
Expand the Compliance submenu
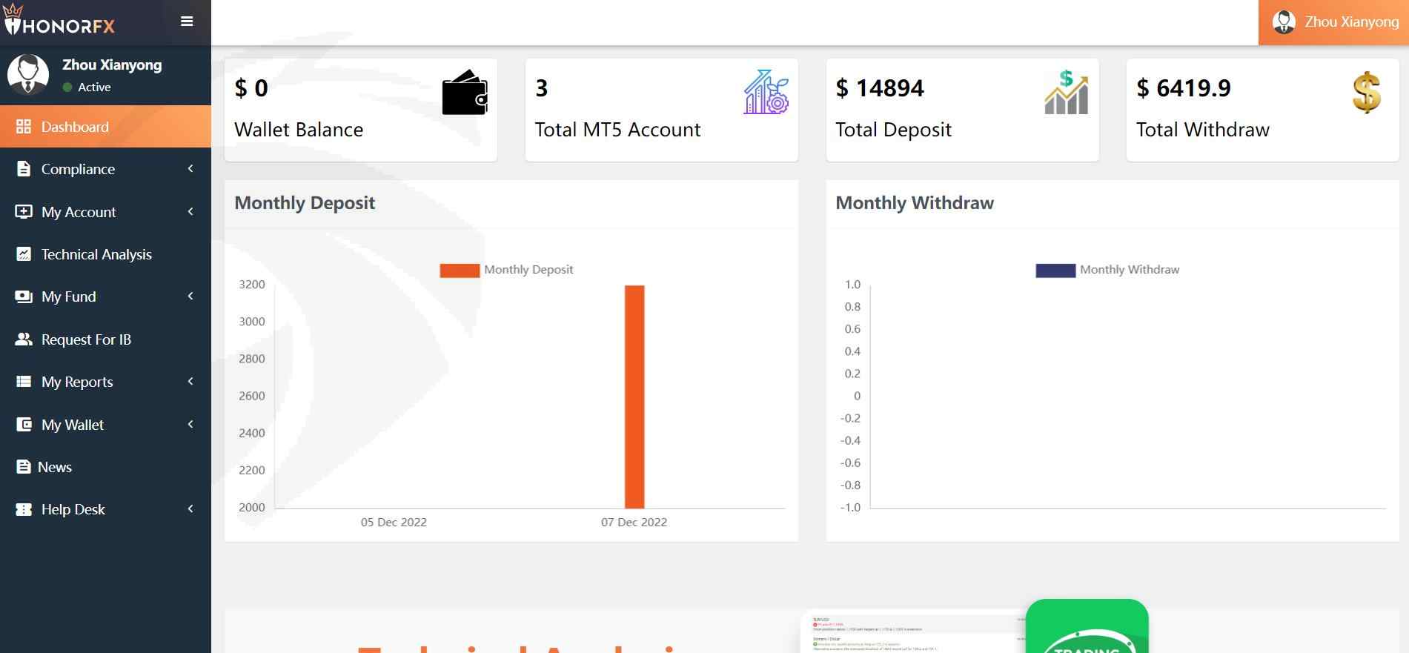(105, 169)
